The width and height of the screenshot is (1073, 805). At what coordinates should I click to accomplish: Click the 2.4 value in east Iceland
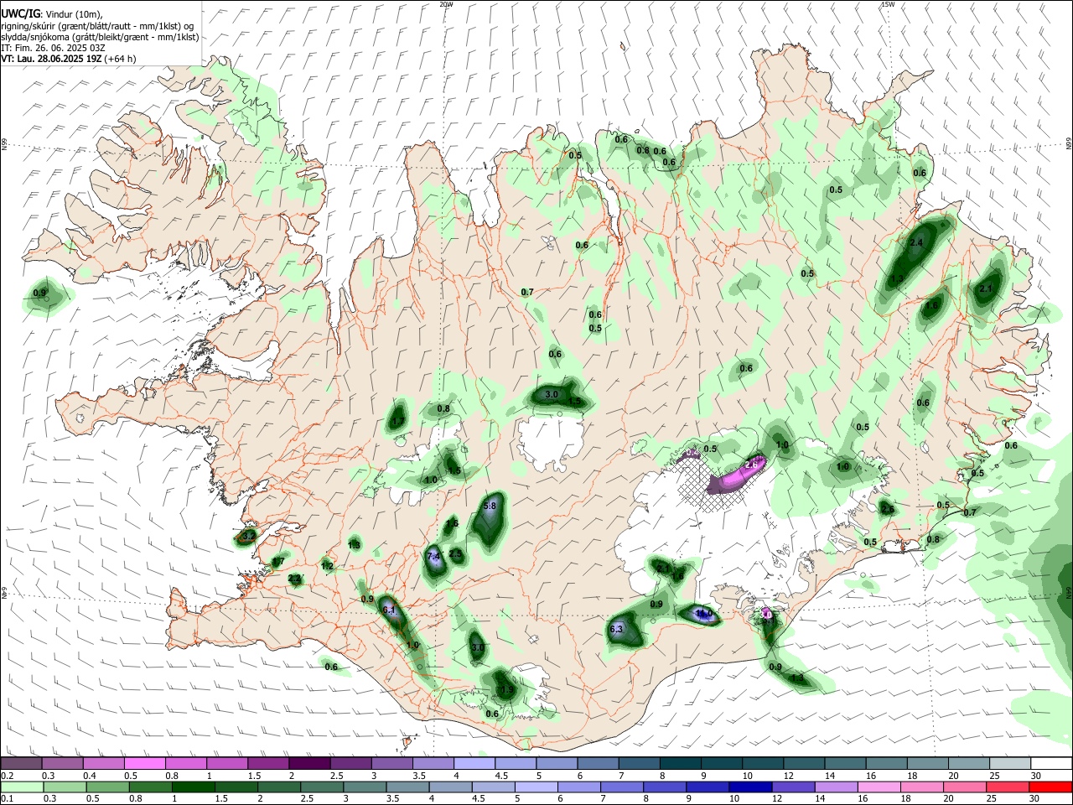point(916,243)
